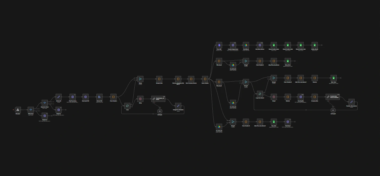Select the Create_Google_Sheet HTTP request node
The height and width of the screenshot is (176, 380).
click(233, 45)
